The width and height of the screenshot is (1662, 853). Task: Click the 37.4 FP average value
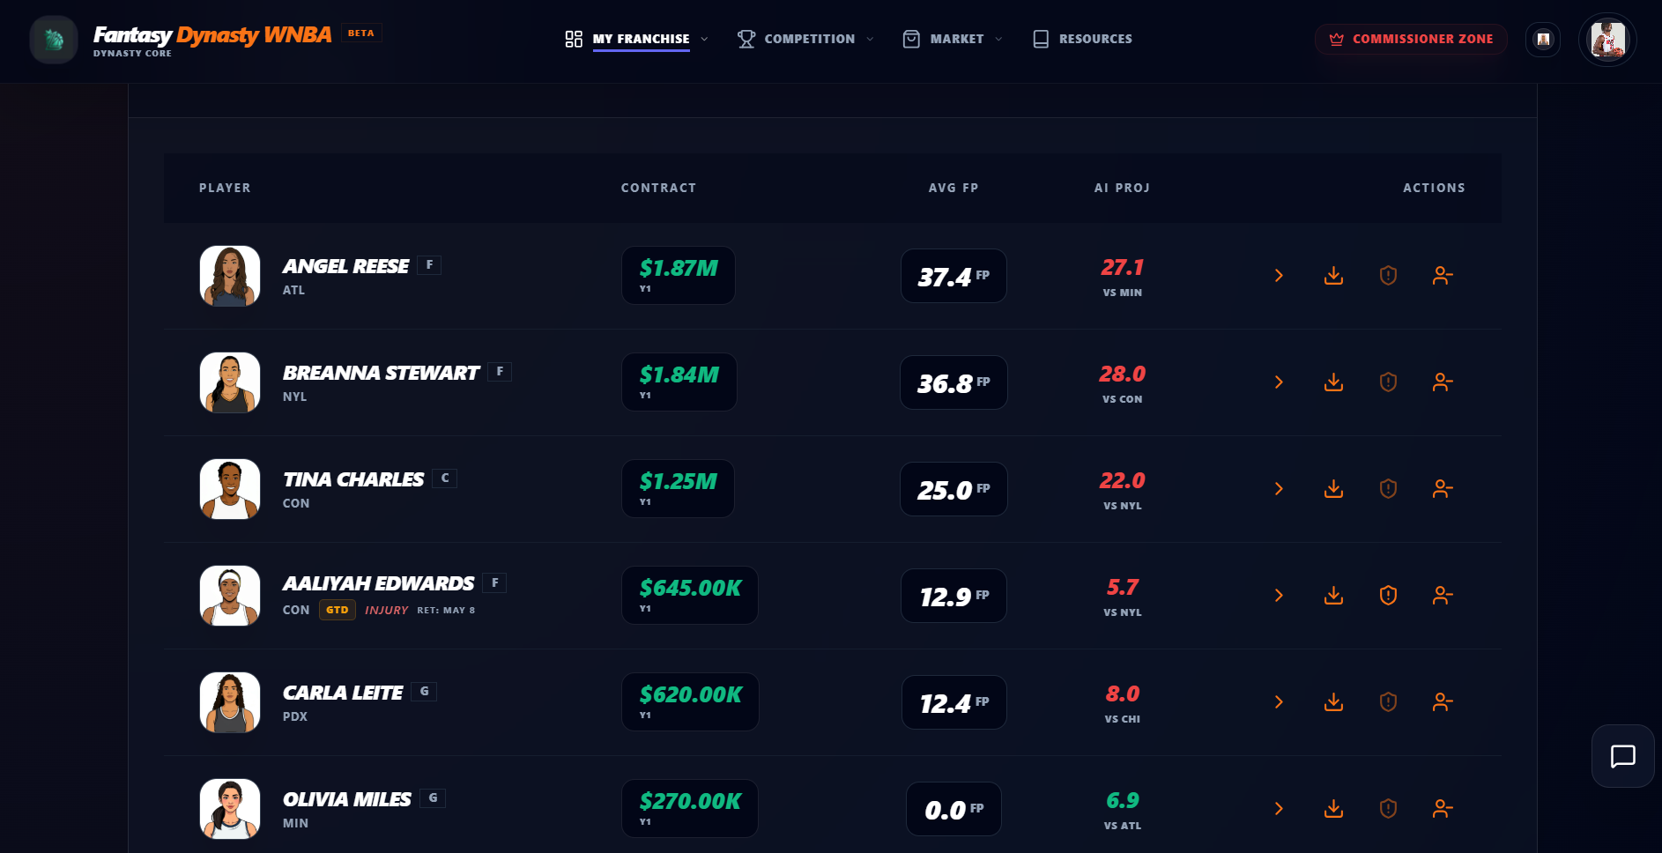pos(953,277)
